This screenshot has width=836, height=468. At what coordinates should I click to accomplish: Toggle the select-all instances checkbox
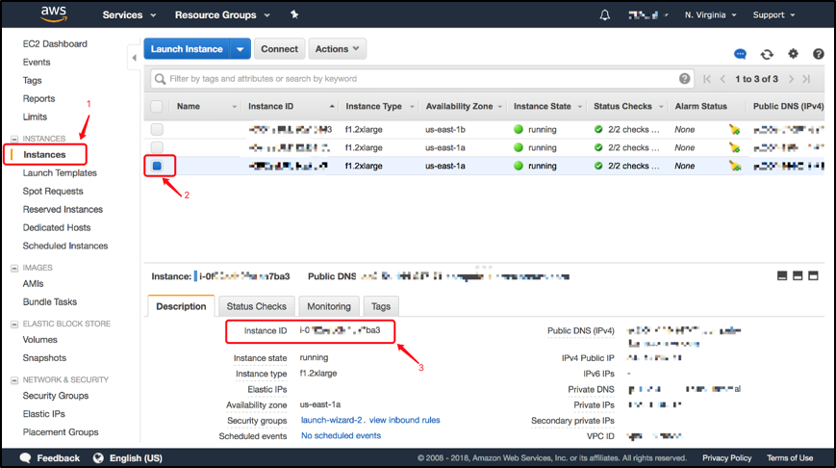tap(156, 106)
